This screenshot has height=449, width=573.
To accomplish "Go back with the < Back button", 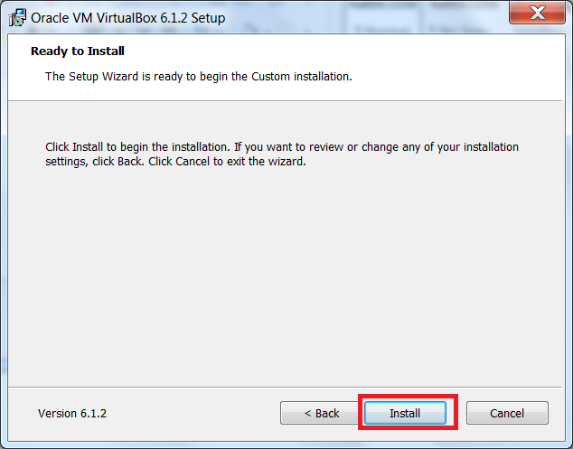I will point(321,413).
